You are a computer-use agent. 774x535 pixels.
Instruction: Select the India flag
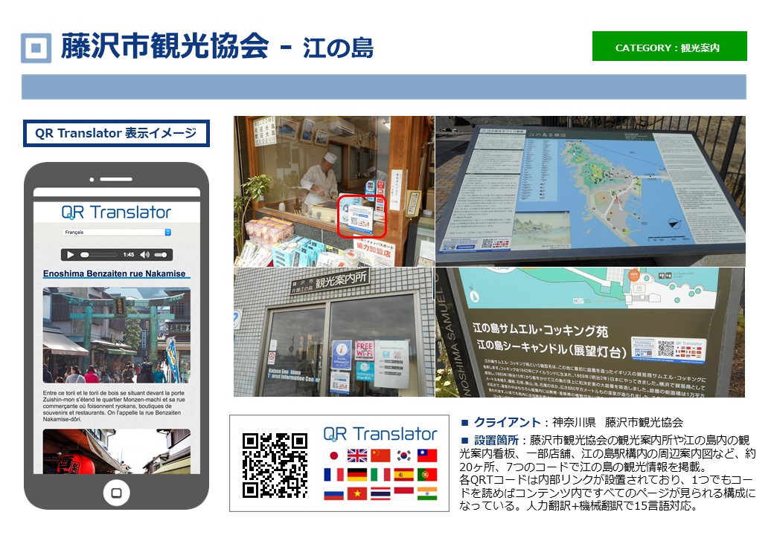click(427, 493)
